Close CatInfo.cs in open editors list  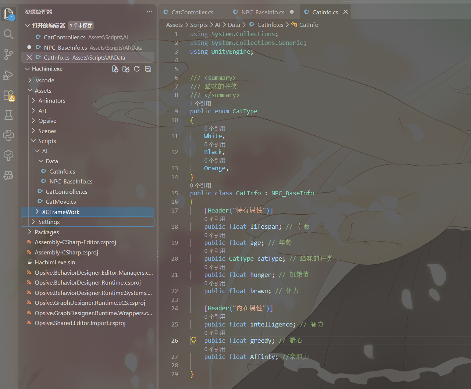point(29,57)
